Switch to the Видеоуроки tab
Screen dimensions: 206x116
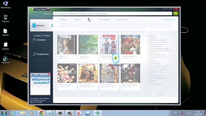pyautogui.click(x=122, y=20)
